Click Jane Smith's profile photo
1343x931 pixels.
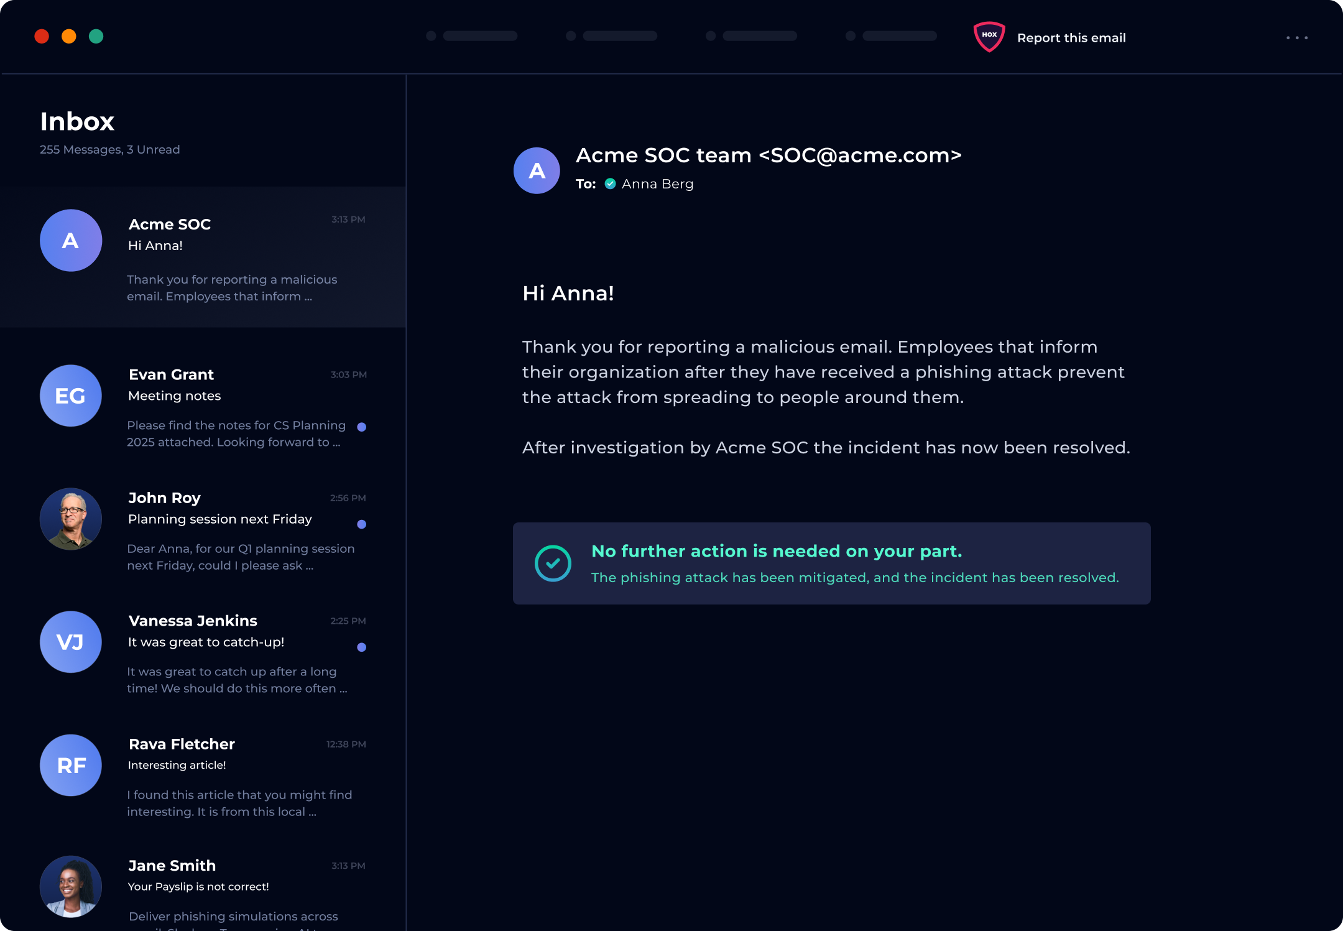(x=71, y=887)
